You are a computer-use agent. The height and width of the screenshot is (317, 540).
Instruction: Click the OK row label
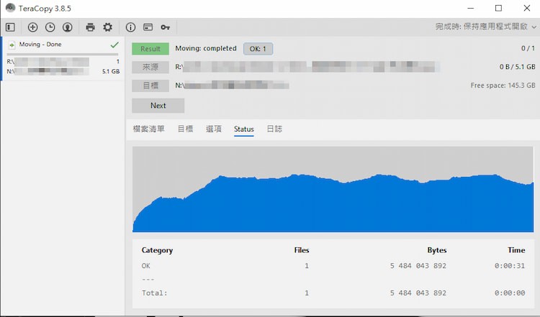(x=145, y=266)
